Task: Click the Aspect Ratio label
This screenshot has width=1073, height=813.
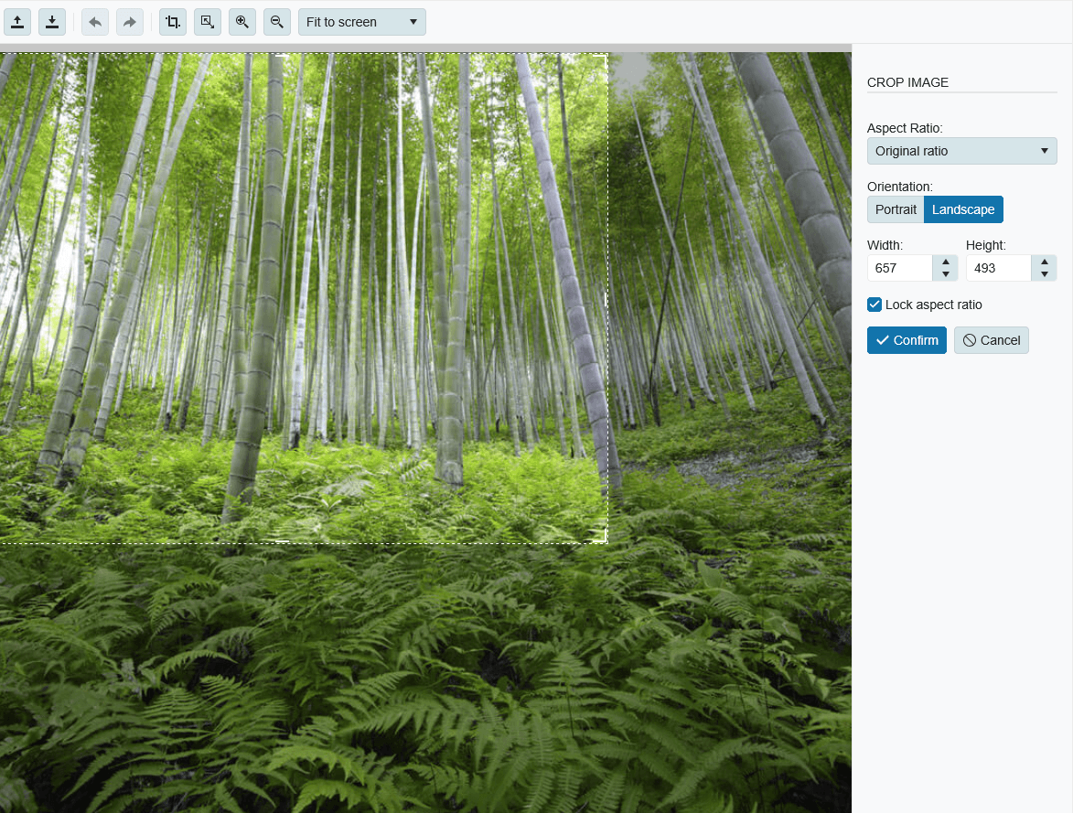Action: coord(905,128)
